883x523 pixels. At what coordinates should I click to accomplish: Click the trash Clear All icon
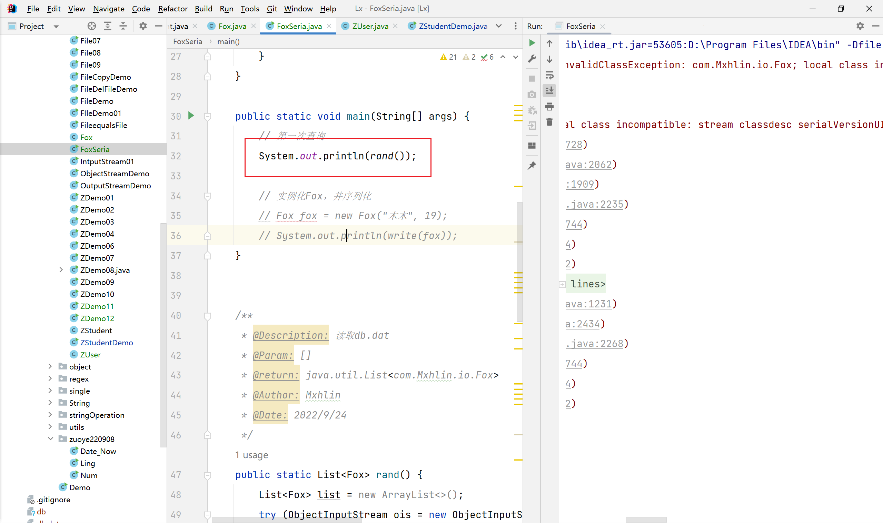coord(549,122)
